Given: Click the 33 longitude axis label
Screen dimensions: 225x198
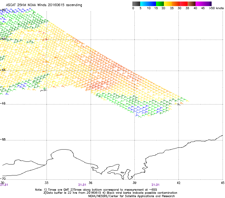Looking at the screenshot, I should (x=47, y=183).
